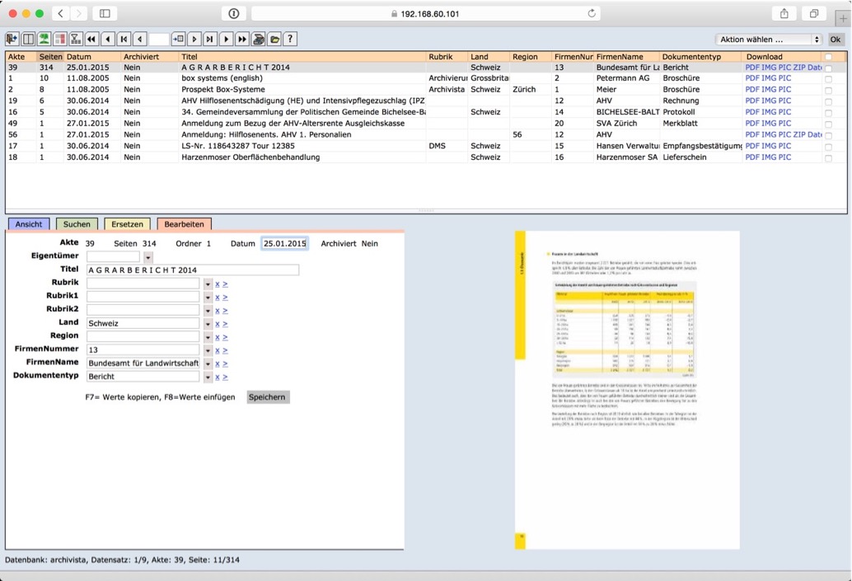Open the 'Aktion wählen ...' dropdown
Screen dimensions: 852x581
tap(768, 40)
